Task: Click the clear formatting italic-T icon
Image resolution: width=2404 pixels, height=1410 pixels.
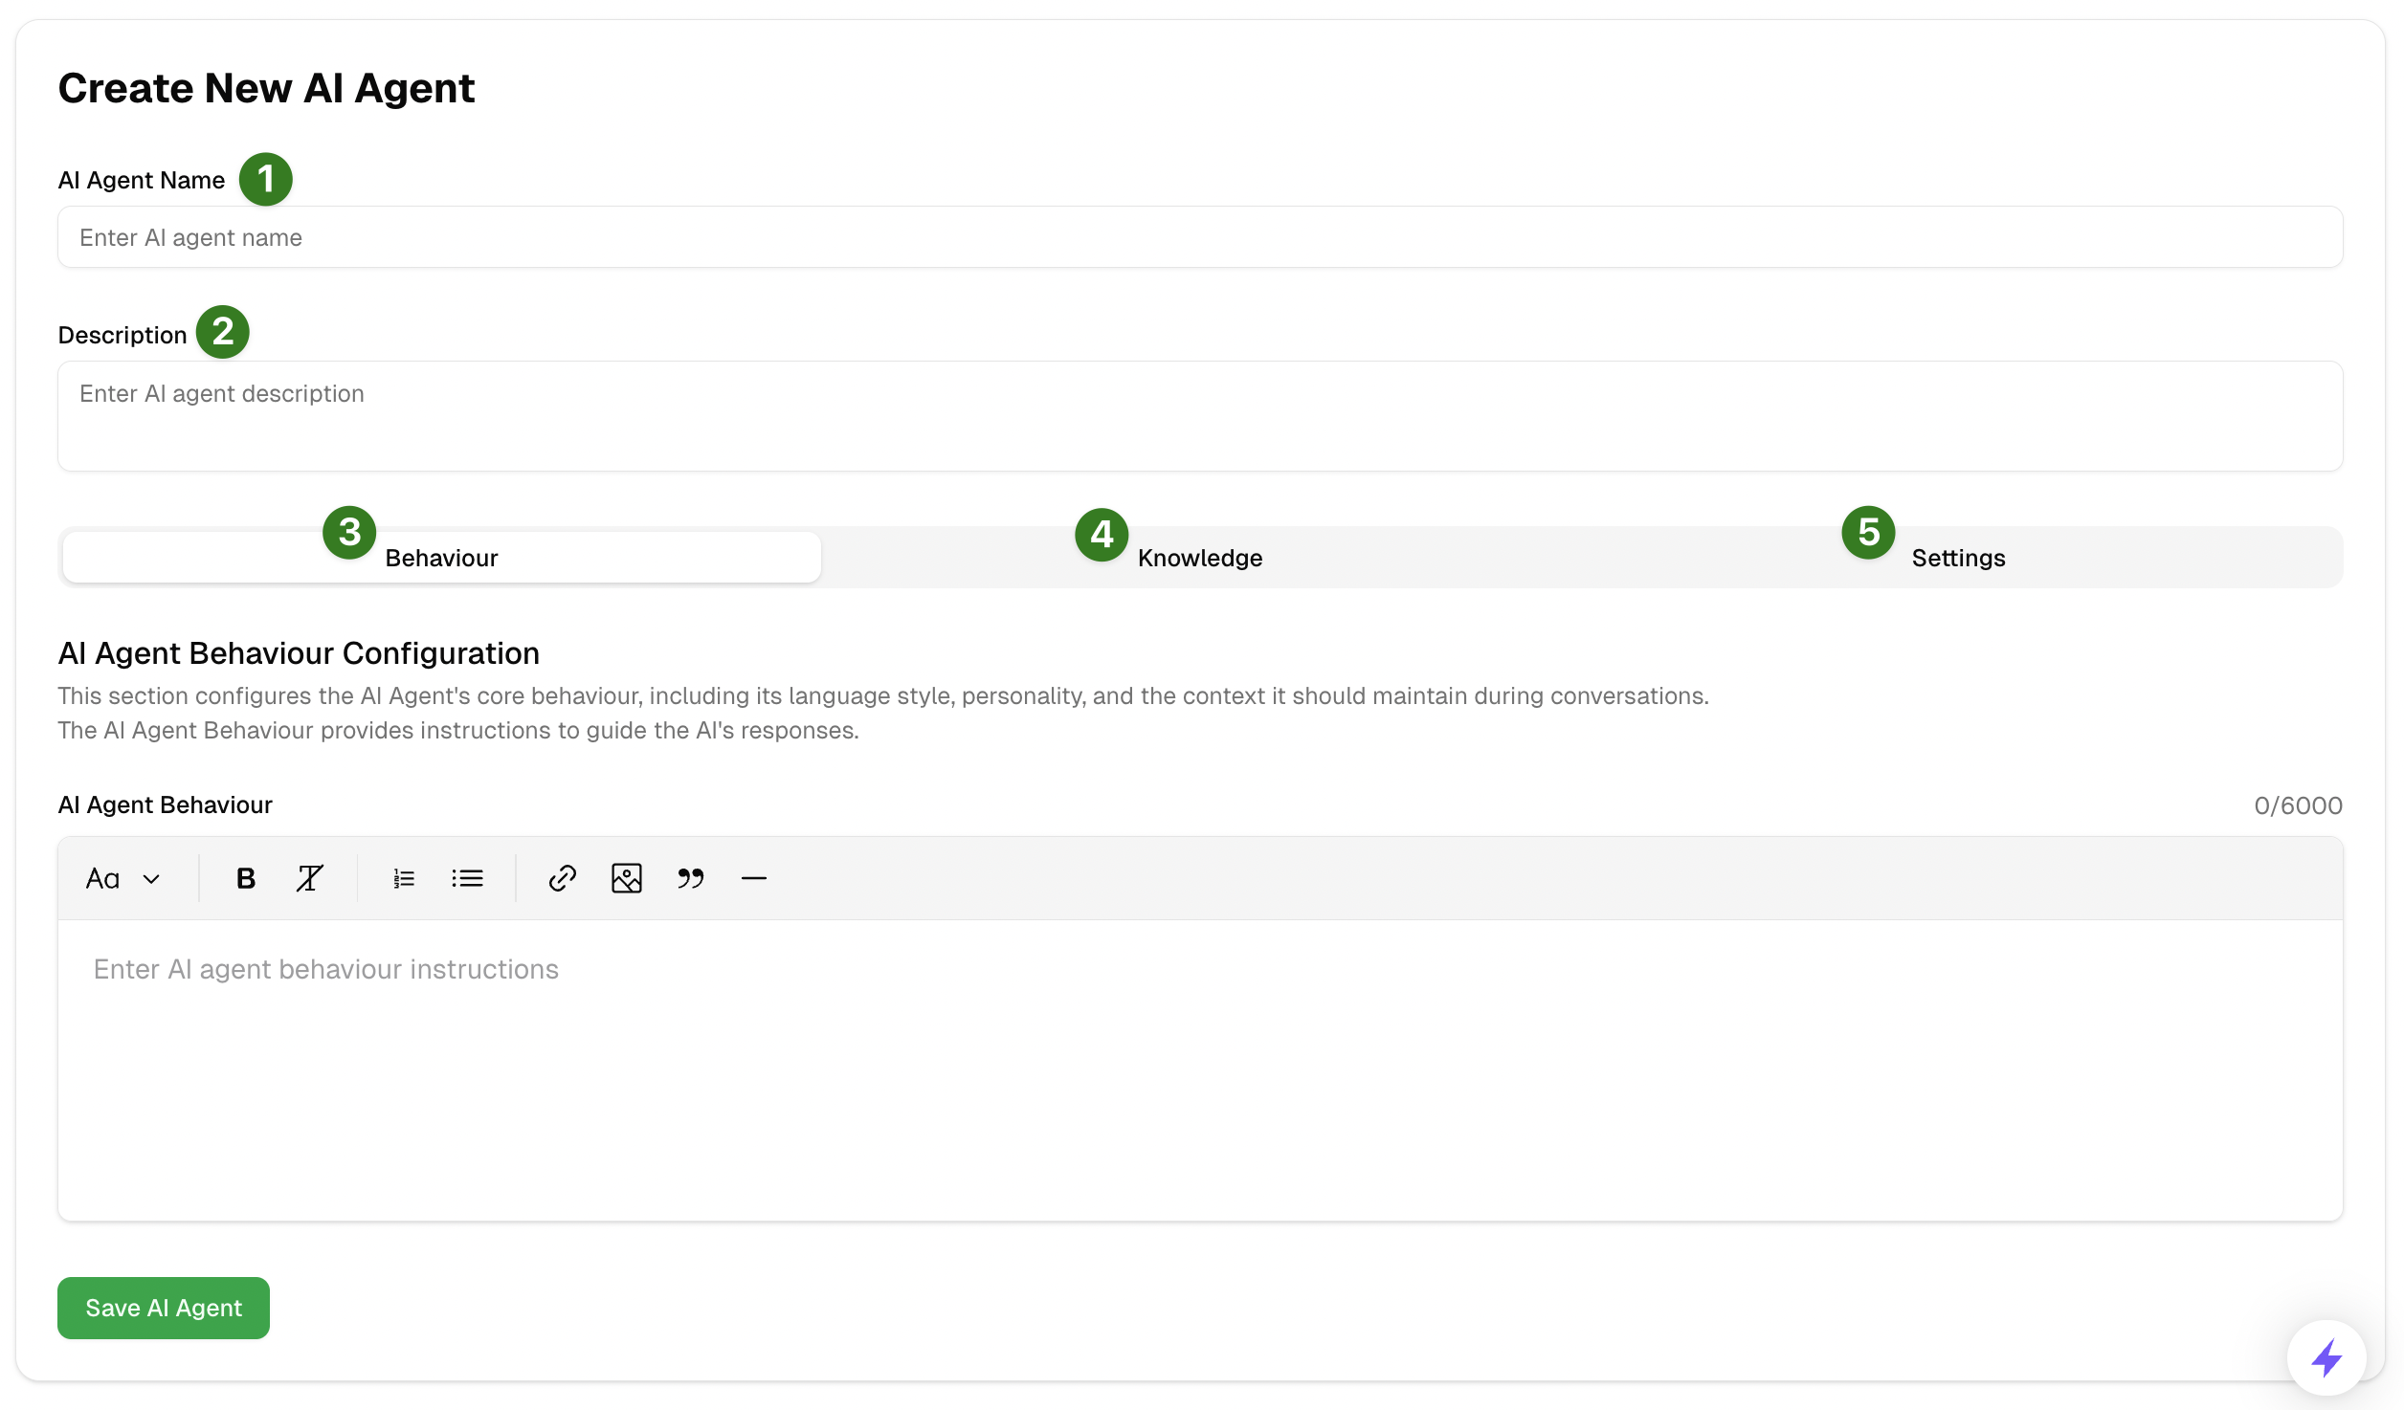Action: (309, 878)
